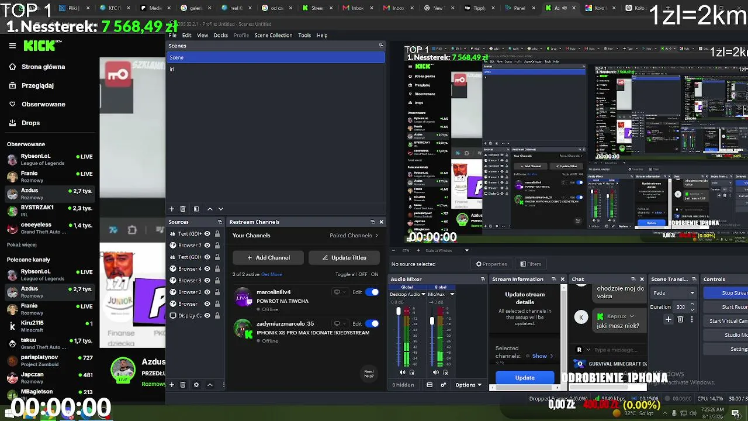Mute the Mic/Aux speaker icon
Viewport: 748px width, 421px height.
pos(435,372)
